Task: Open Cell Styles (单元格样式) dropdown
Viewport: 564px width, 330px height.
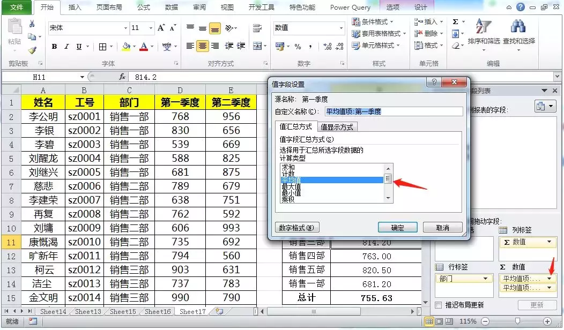Action: pyautogui.click(x=375, y=46)
